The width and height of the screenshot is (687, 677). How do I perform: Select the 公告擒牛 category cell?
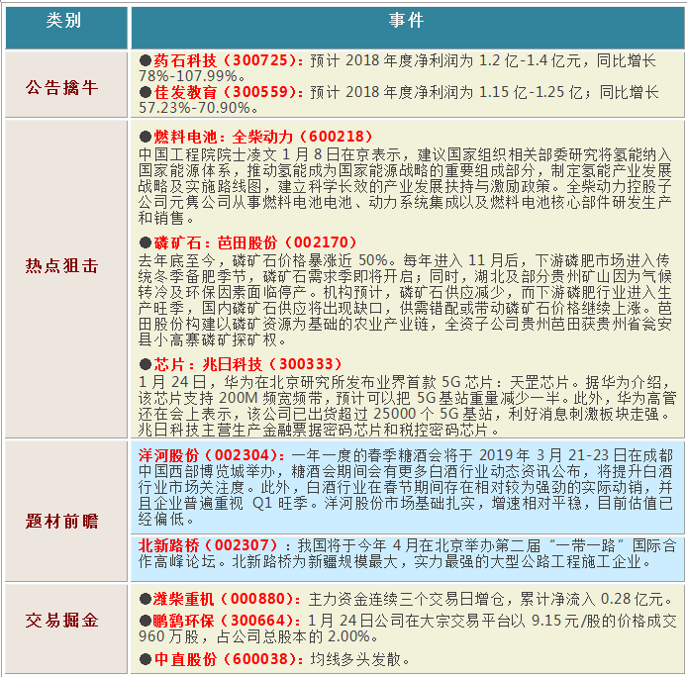click(x=66, y=84)
